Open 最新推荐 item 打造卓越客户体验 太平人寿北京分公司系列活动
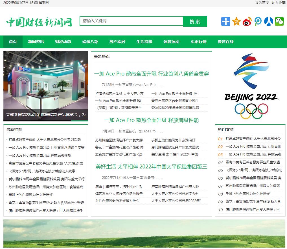287x249 pixels. point(45,140)
